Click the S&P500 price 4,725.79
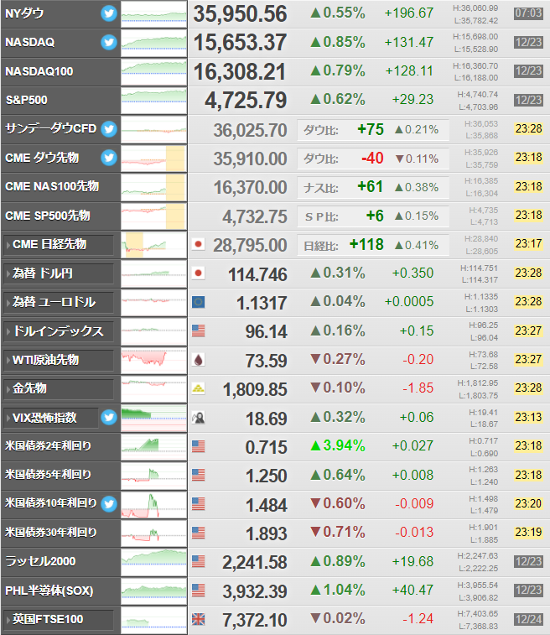 click(x=246, y=101)
